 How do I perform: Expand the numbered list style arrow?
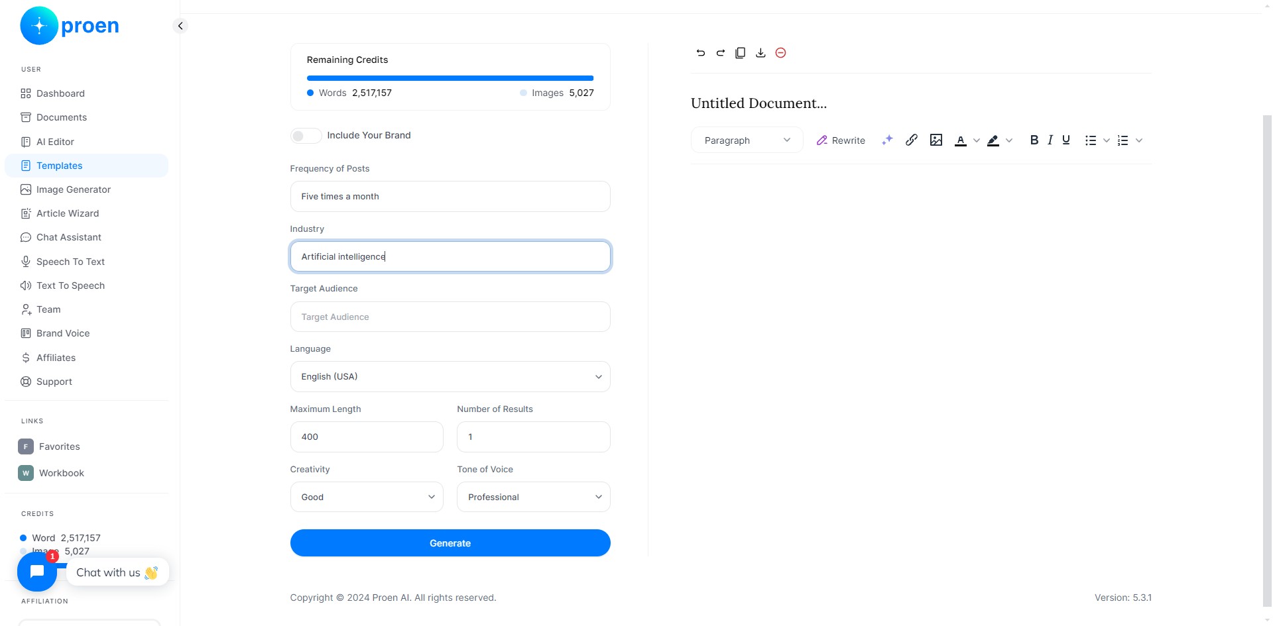click(x=1139, y=140)
